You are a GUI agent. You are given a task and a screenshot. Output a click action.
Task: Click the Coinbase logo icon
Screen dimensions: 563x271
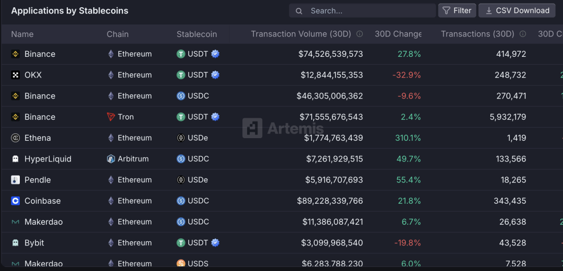pos(16,201)
